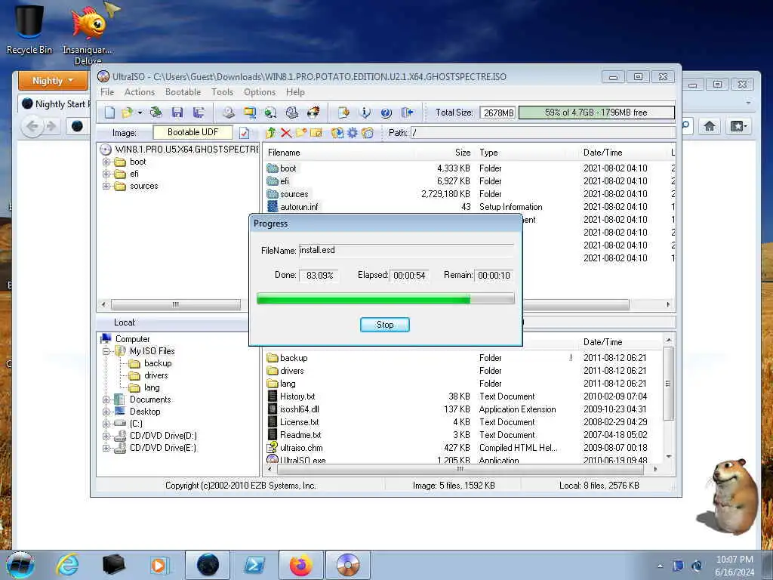
Task: Open the Bootable menu
Action: 183,92
